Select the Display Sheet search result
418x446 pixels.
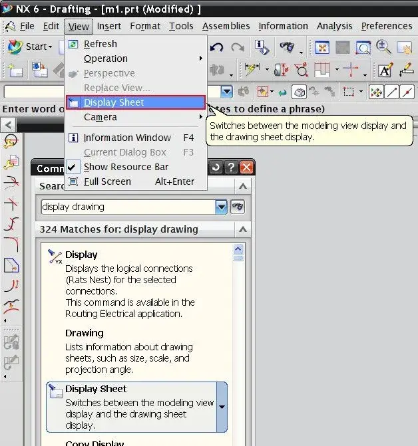tap(136, 406)
